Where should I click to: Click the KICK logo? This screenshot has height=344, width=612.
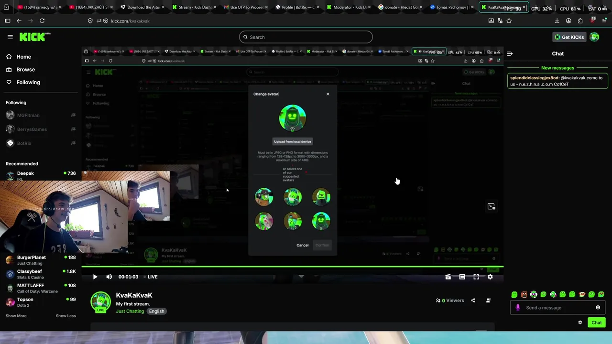[34, 37]
